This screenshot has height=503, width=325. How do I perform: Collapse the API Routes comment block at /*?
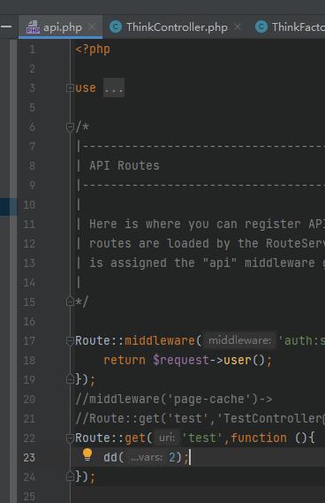pyautogui.click(x=70, y=127)
